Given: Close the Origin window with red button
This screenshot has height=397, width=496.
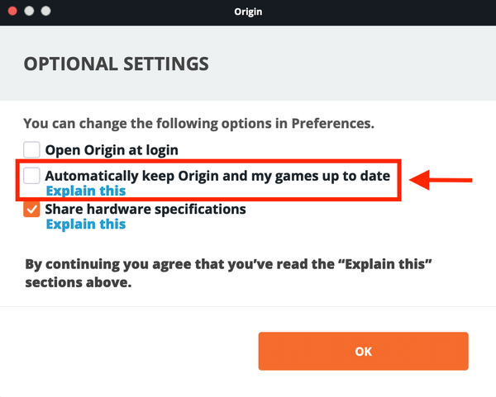Looking at the screenshot, I should pos(12,11).
